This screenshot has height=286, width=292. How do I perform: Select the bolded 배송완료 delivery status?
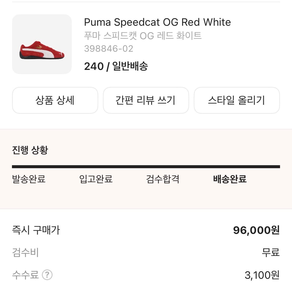pos(230,179)
